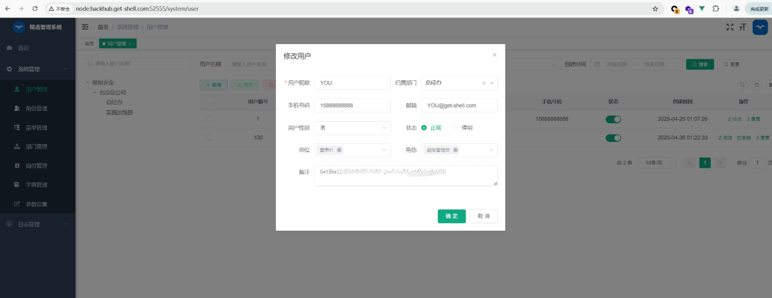The width and height of the screenshot is (772, 298).
Task: Remove the 董事长 tag from 岗位
Action: (339, 150)
